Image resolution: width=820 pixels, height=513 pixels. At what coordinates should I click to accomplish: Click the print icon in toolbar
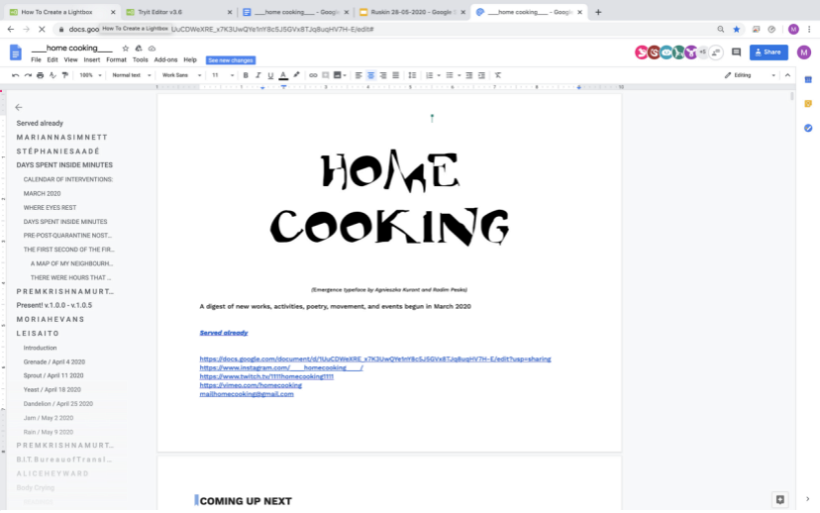(x=42, y=75)
